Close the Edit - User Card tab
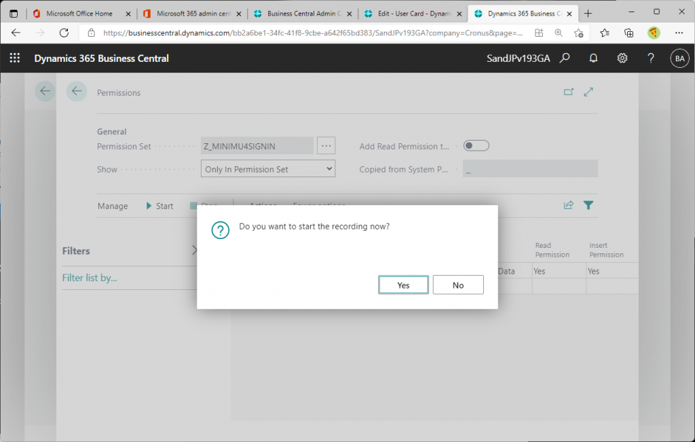695x442 pixels. tap(459, 14)
